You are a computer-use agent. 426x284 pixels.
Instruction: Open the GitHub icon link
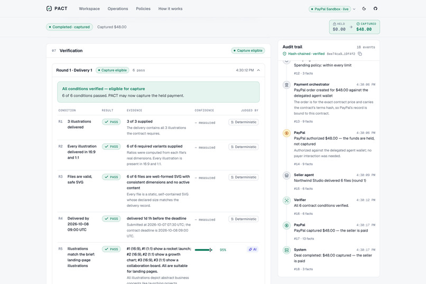(x=375, y=8)
